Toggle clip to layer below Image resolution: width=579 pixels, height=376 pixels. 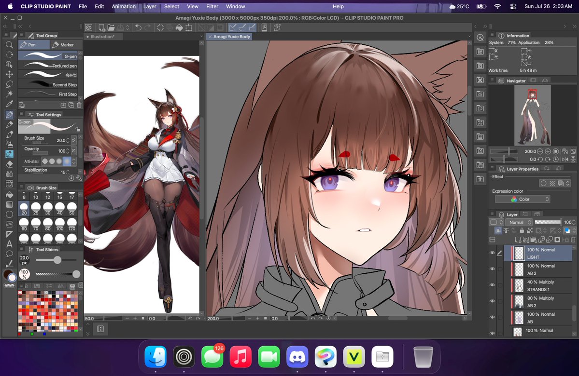click(498, 231)
